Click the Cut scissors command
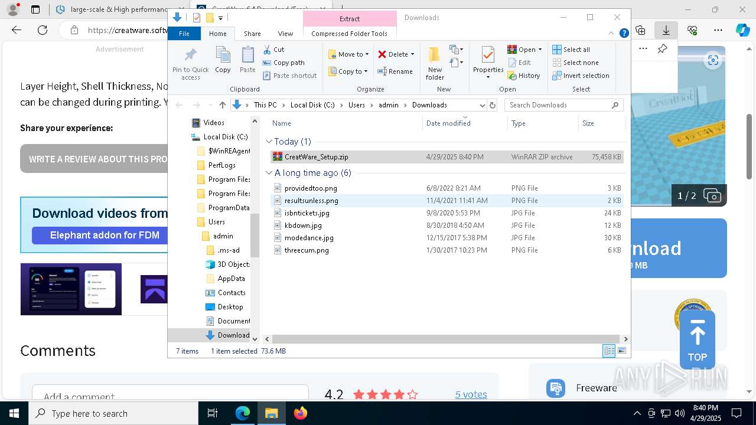Image resolution: width=756 pixels, height=425 pixels. pos(273,50)
